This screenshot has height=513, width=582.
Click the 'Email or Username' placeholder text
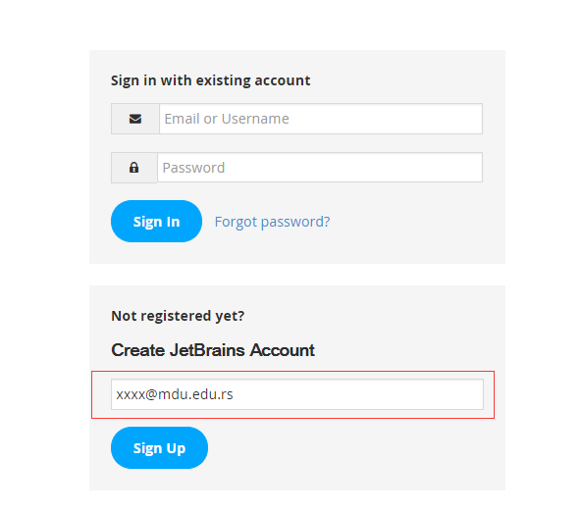[x=227, y=119]
